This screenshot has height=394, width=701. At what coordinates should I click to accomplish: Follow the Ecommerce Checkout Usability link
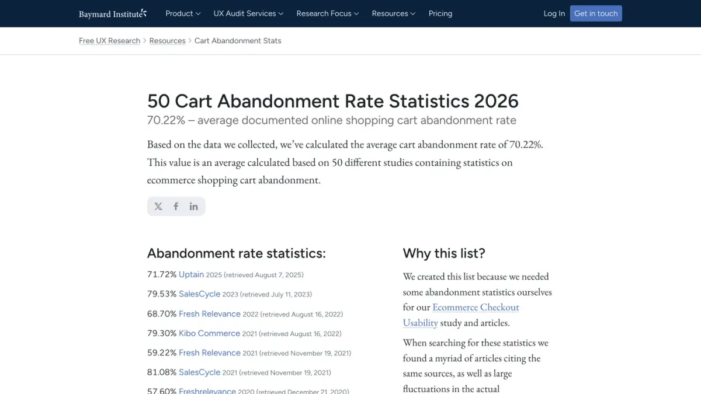click(x=461, y=315)
